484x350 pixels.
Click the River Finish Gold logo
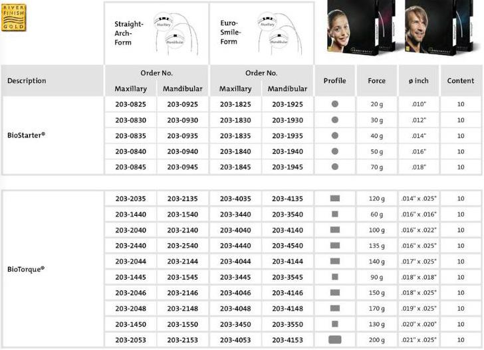(x=13, y=17)
